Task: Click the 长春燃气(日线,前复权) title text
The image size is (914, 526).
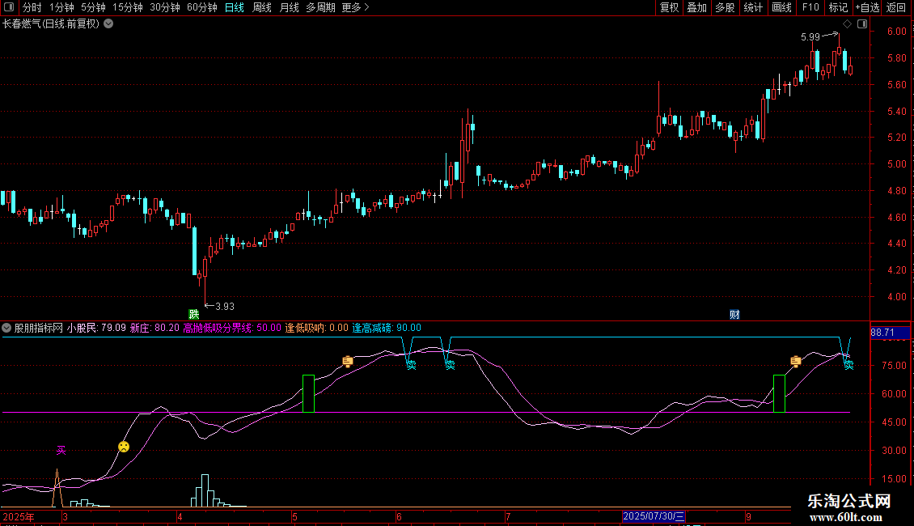Action: [51, 24]
